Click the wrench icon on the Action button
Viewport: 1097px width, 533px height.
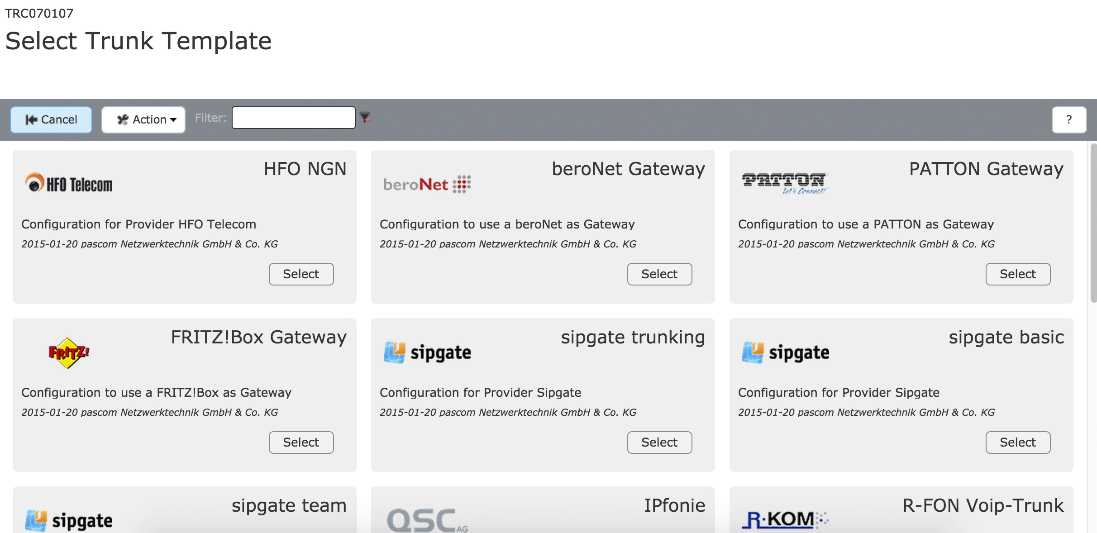click(x=123, y=120)
